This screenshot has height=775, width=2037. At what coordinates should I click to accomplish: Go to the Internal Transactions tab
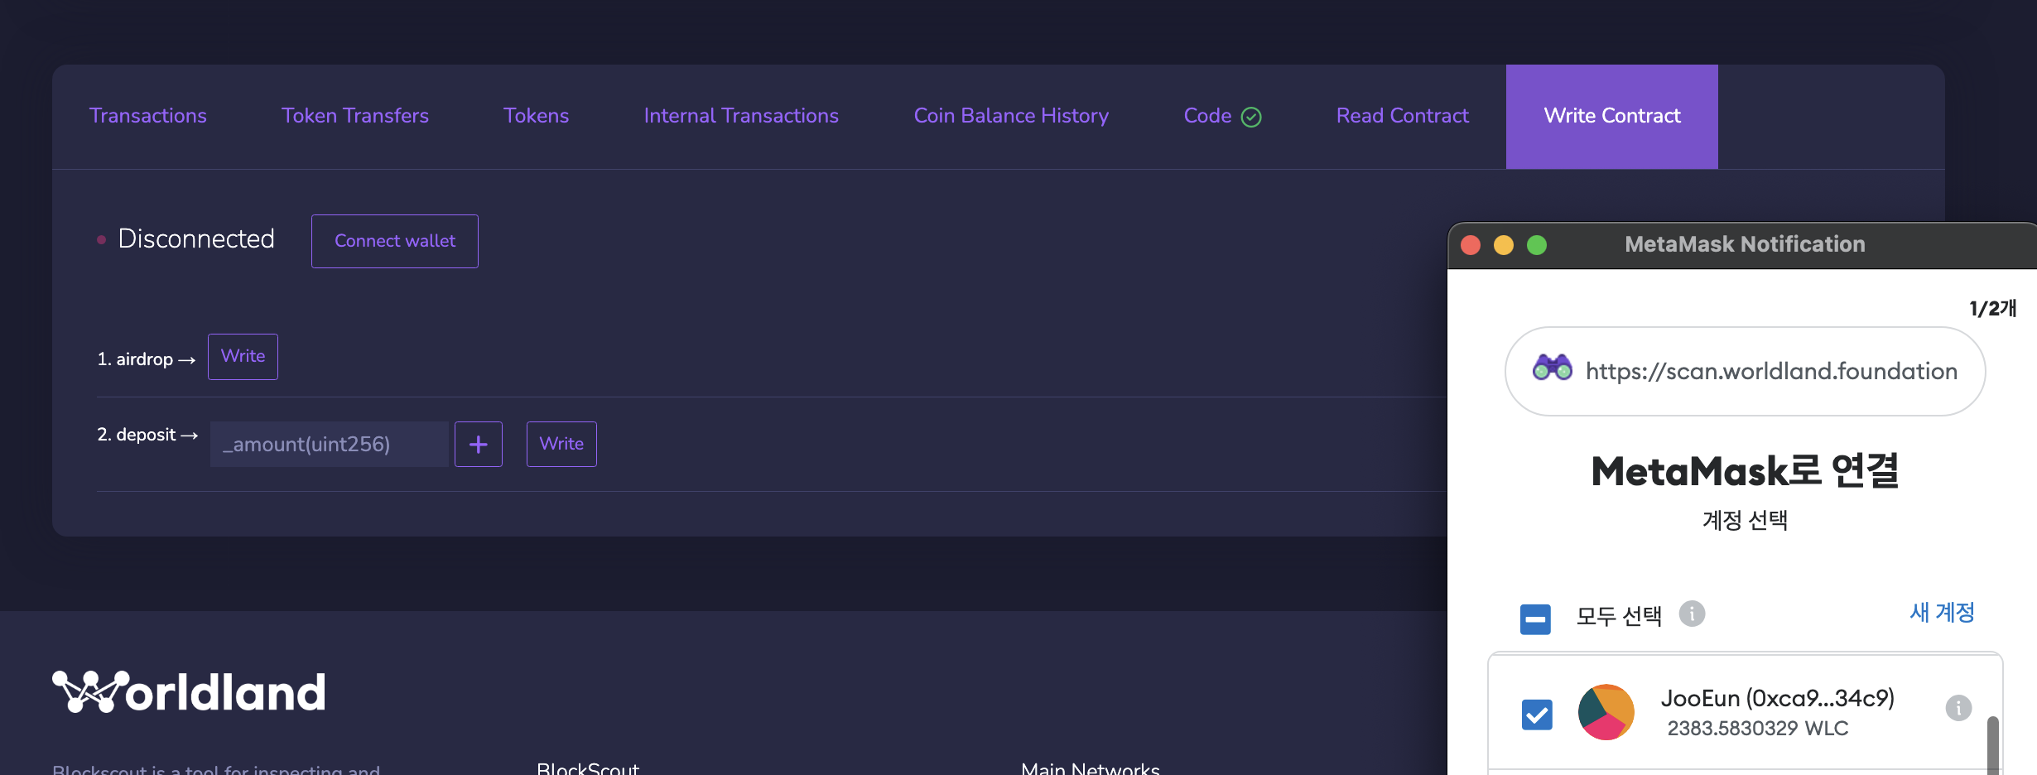pos(741,116)
